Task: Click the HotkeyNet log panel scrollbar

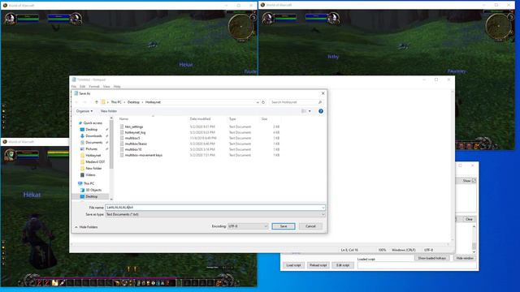Action: coord(474,239)
